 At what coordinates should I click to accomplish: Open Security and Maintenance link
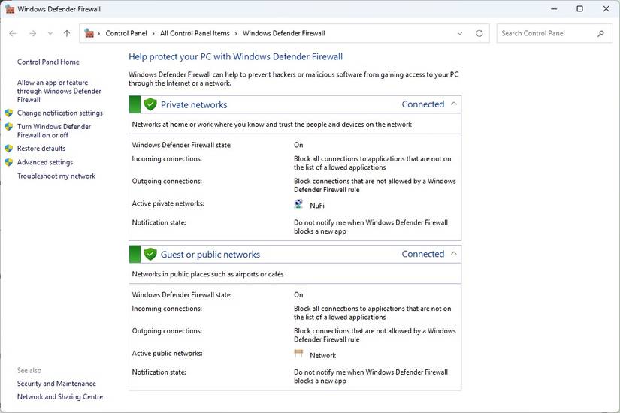point(56,384)
